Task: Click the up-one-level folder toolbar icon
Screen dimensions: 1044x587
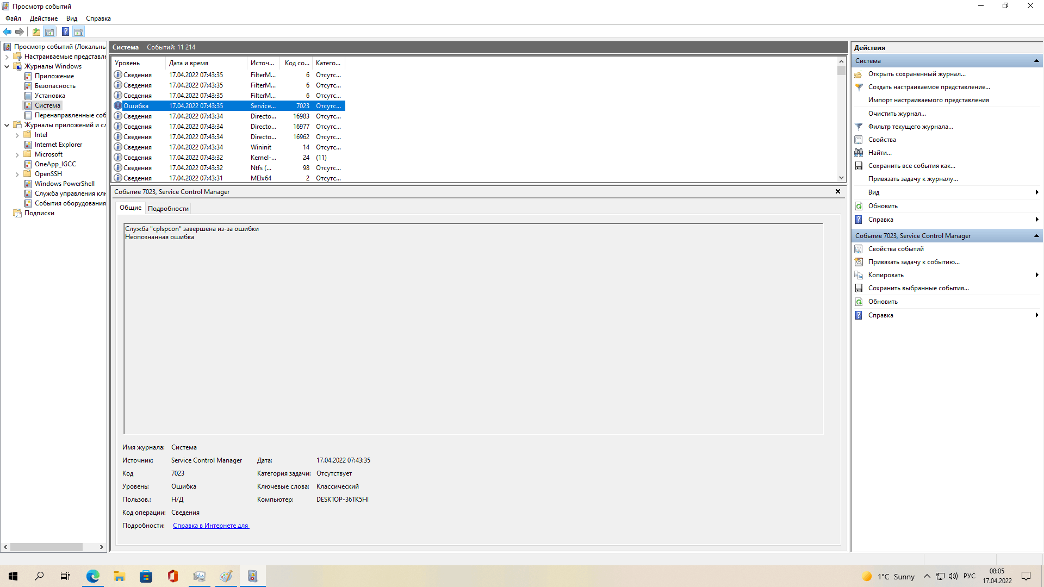Action: point(36,32)
